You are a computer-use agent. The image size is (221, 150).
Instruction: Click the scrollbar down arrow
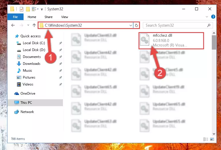point(214,134)
